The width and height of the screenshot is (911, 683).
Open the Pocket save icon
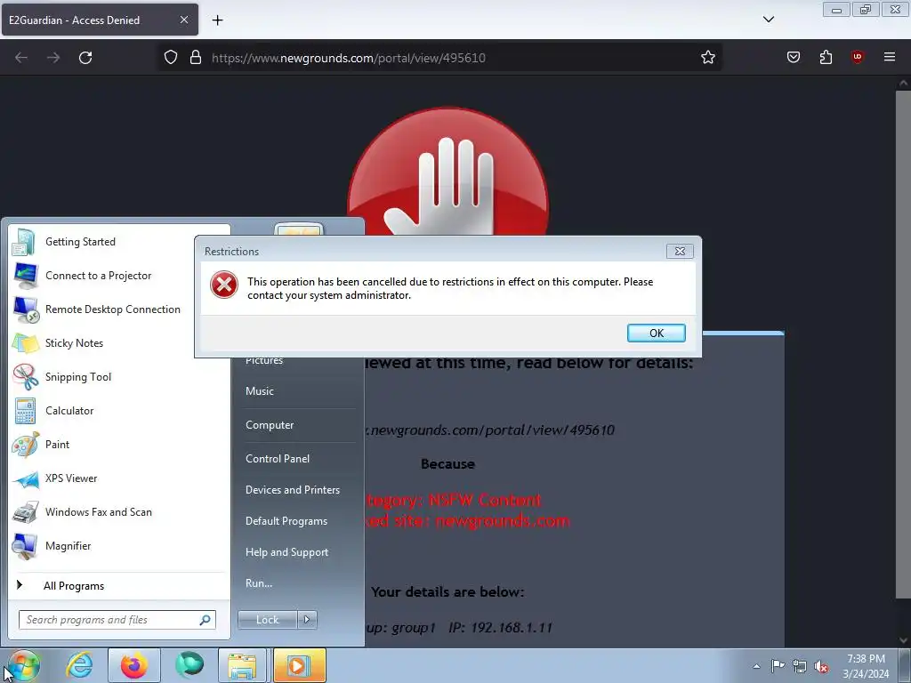click(793, 57)
